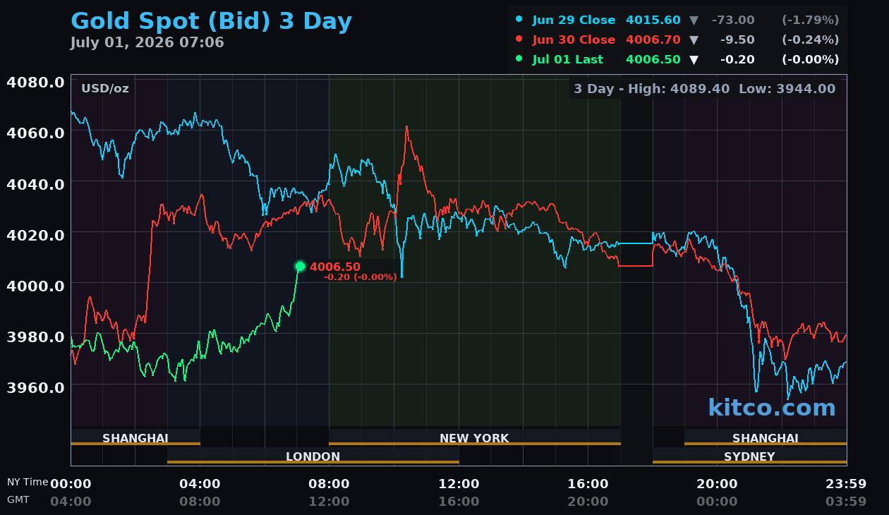Click the NY time 23:59 axis label
This screenshot has width=889, height=515.
point(847,484)
